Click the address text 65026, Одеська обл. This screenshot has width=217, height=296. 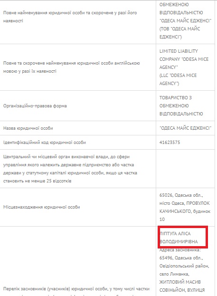tap(181, 195)
